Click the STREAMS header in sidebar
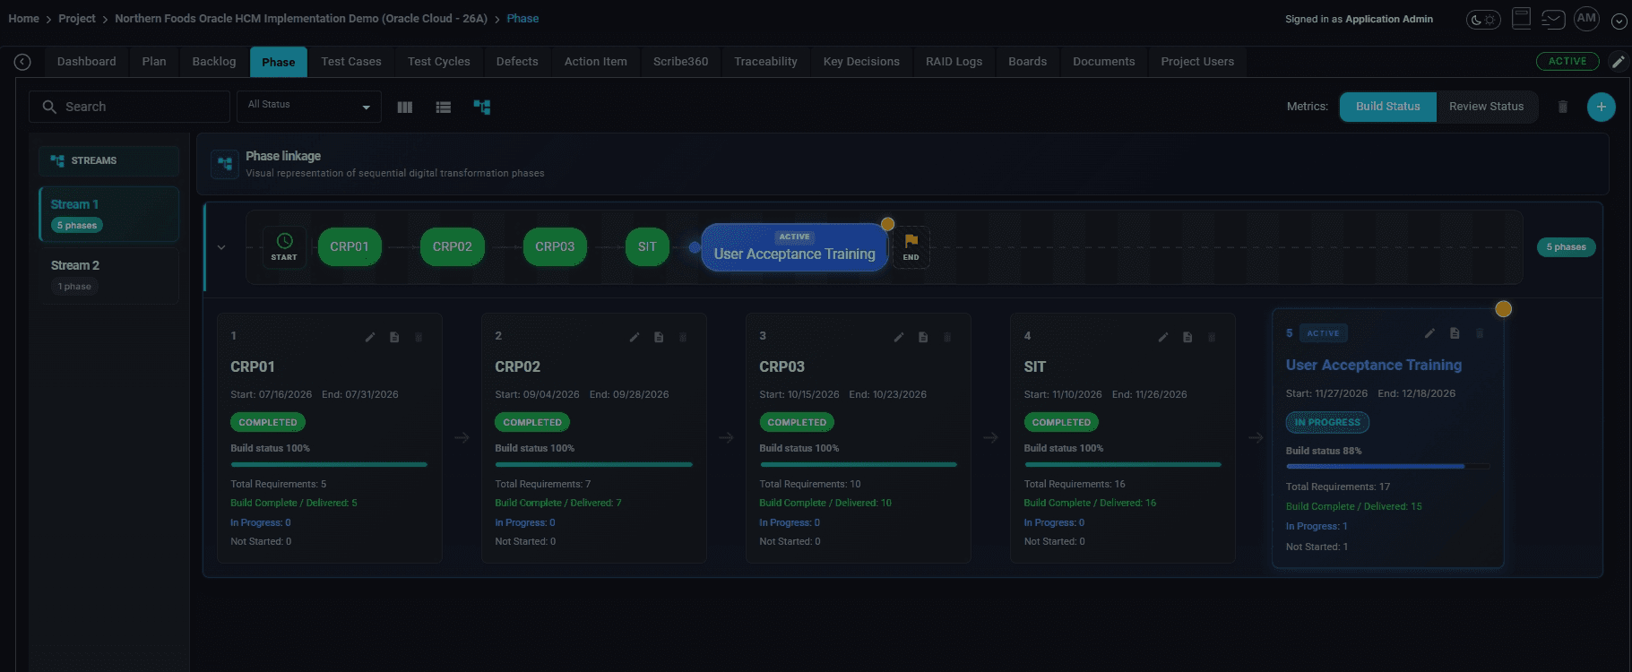Image resolution: width=1632 pixels, height=672 pixels. point(109,161)
